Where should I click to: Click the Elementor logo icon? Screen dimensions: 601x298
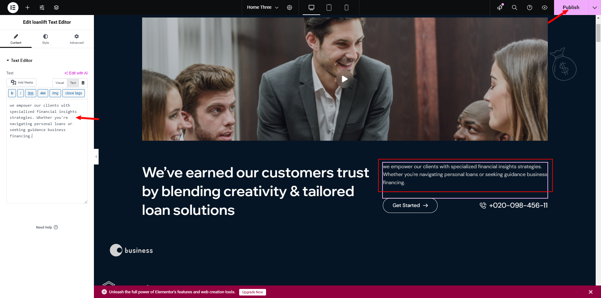(13, 8)
